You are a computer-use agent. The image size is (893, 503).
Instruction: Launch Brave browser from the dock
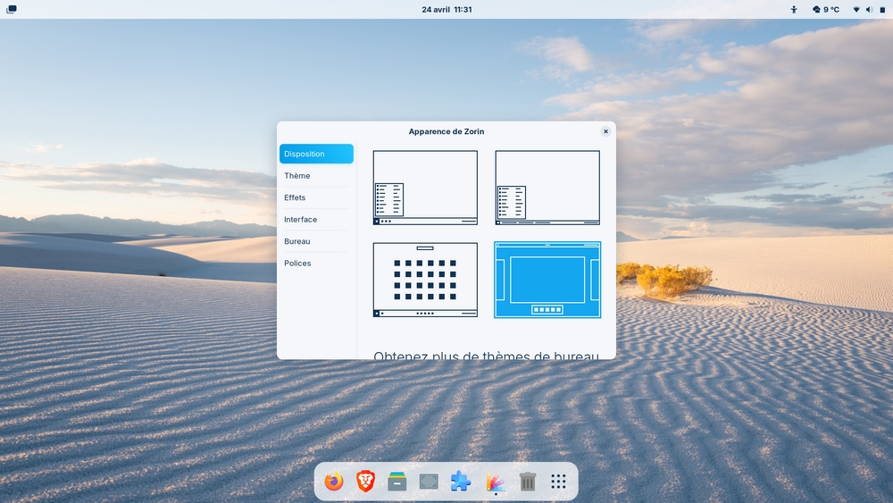coord(365,482)
